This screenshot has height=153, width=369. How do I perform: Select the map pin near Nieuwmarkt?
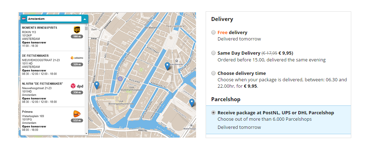[x=167, y=66]
